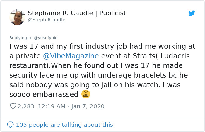
Task: Click the Jan 7, 2020 date
Action: click(88, 106)
